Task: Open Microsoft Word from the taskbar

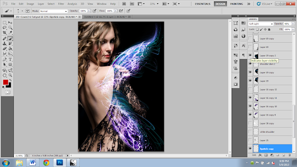Action: 32,162
